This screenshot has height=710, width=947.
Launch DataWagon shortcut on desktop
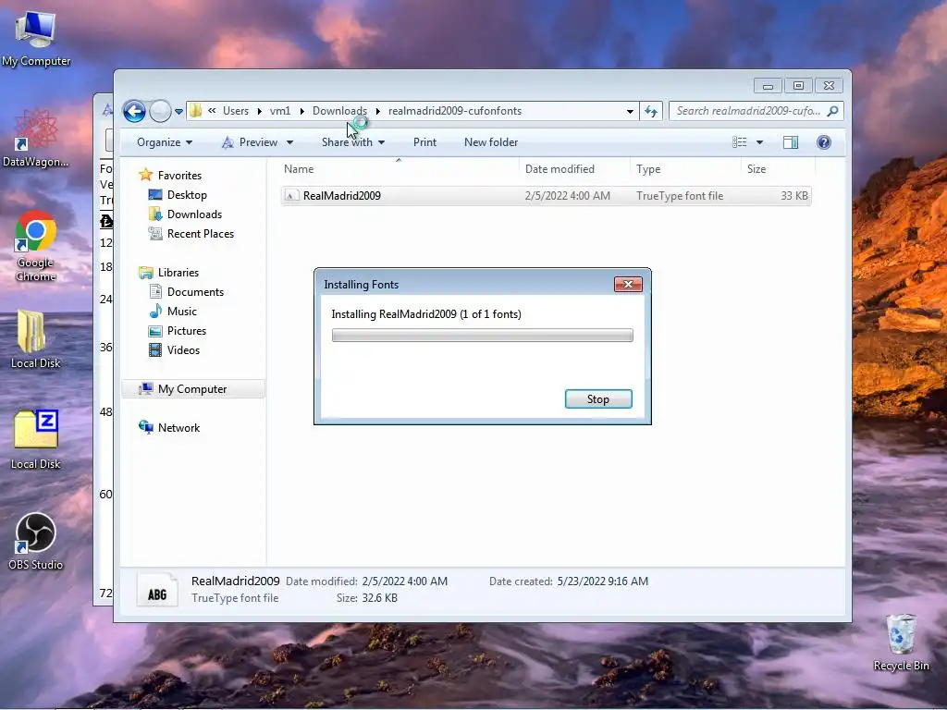click(36, 139)
